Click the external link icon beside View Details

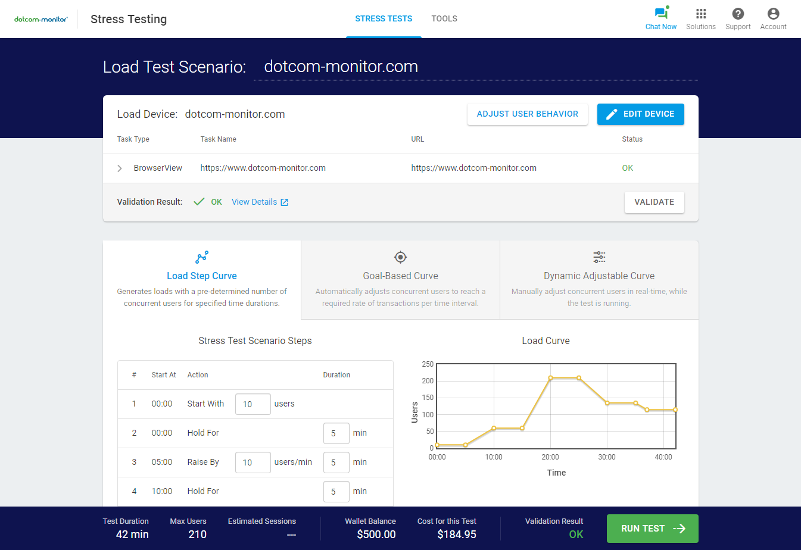tap(284, 202)
